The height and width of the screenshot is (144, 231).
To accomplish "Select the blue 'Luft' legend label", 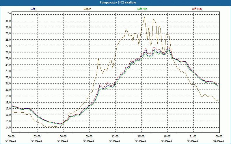I will [x=33, y=9].
